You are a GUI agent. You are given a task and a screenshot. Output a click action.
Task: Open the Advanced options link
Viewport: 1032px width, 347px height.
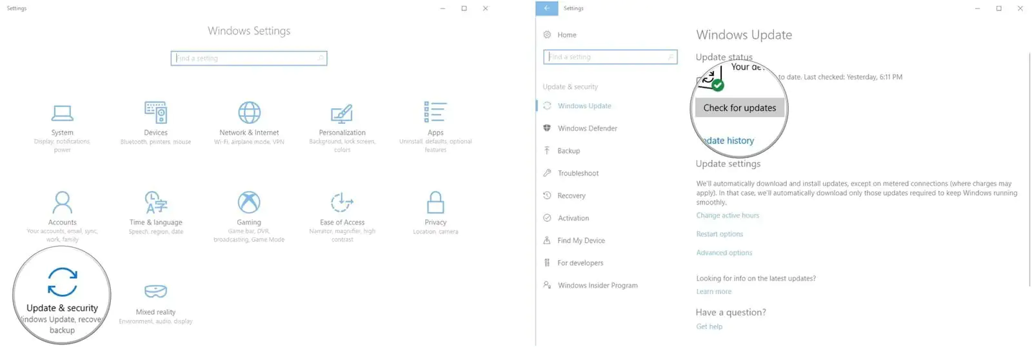click(724, 253)
